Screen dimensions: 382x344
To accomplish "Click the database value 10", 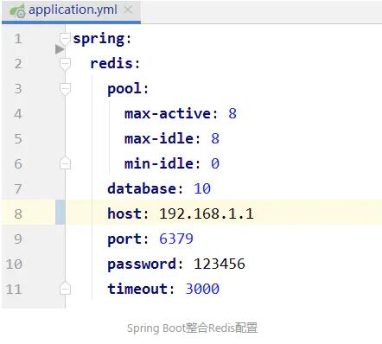I will pyautogui.click(x=202, y=189).
